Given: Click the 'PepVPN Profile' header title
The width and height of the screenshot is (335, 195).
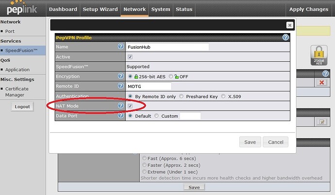Looking at the screenshot, I should (x=74, y=37).
